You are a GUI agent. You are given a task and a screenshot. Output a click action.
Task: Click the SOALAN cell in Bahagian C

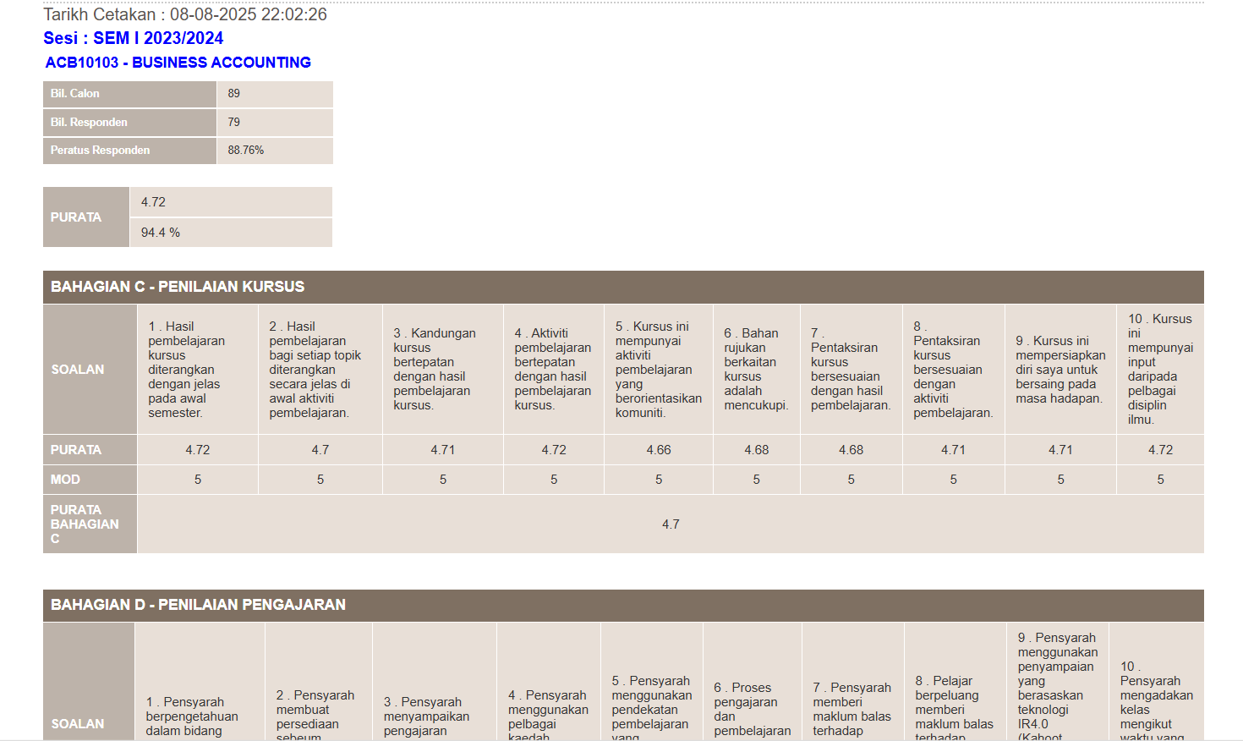pos(90,370)
